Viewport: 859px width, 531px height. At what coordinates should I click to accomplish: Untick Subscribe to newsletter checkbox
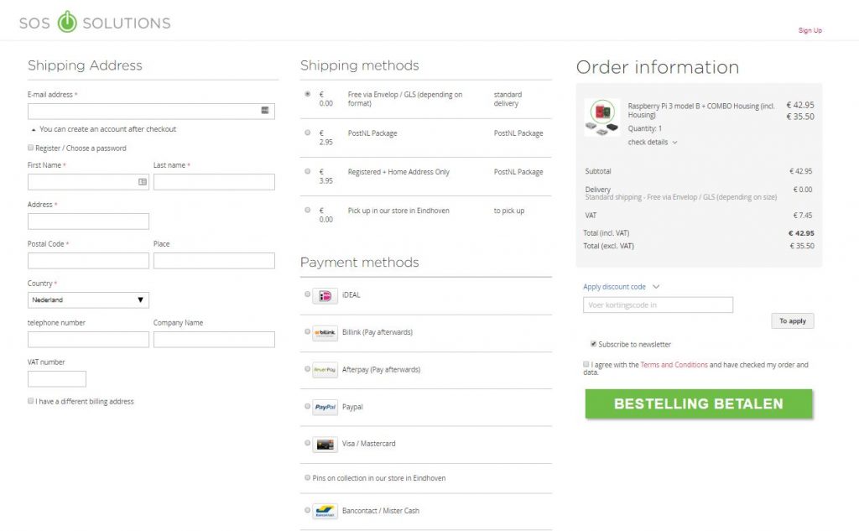(x=593, y=344)
